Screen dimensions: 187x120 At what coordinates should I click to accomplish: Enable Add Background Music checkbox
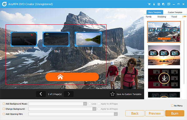tap(4, 104)
